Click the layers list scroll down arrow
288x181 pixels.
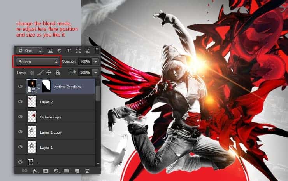coord(98,164)
